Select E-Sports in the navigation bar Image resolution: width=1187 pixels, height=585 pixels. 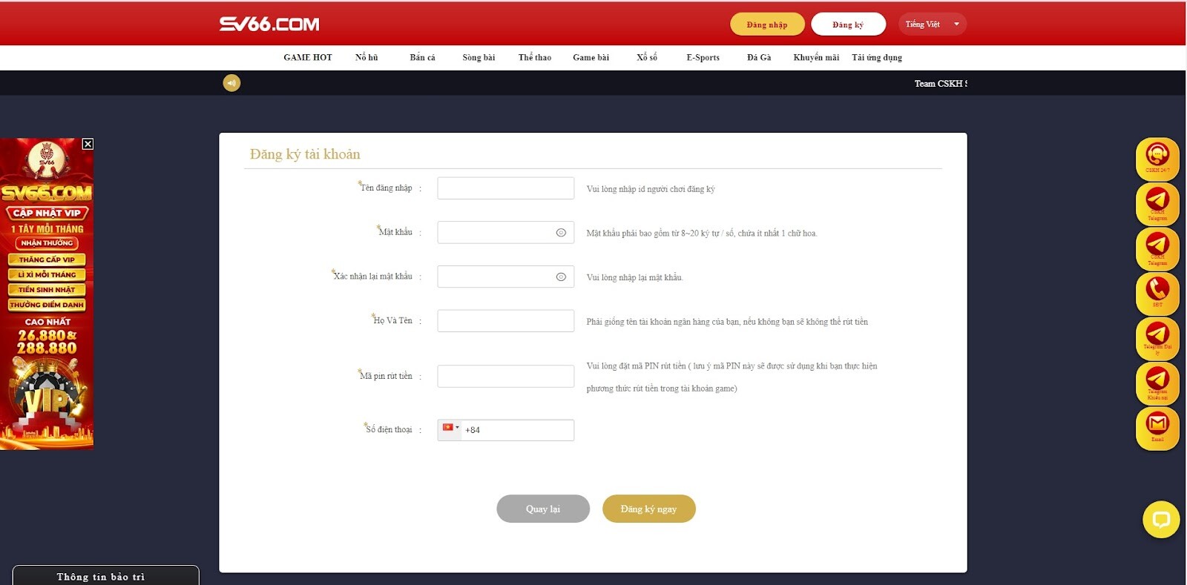703,58
